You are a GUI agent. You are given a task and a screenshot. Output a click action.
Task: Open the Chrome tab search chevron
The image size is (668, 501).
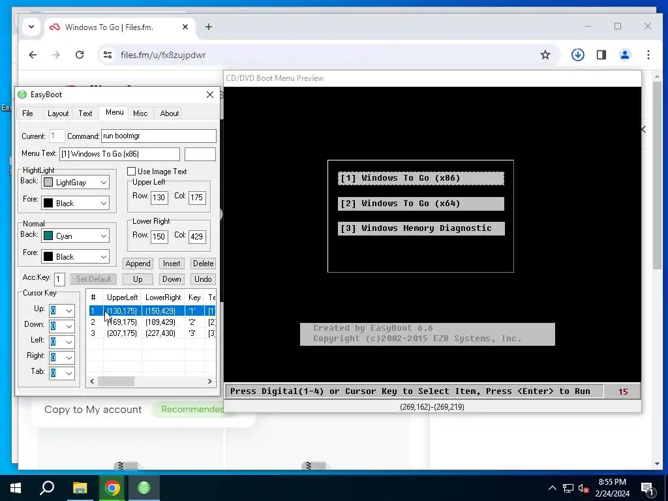(31, 27)
